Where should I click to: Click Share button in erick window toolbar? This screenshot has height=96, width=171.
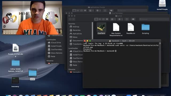(127, 19)
